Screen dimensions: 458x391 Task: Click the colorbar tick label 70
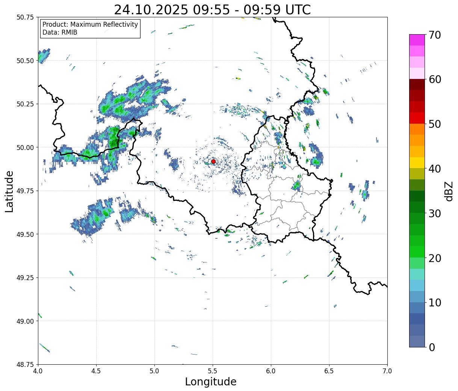tap(435, 35)
